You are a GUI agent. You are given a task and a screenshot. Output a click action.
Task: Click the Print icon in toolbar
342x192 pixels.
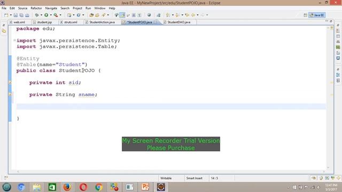[x=27, y=15]
